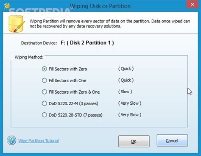Click the Very Slow note beside DoD 5220.22-M
Screen dimensions: 201x156
pos(130,103)
